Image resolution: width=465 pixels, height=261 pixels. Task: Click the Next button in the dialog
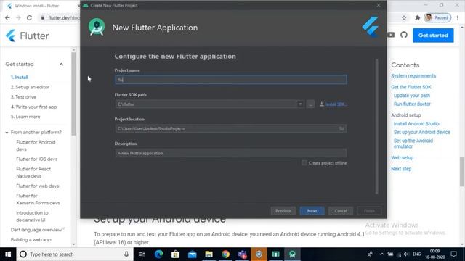click(312, 211)
